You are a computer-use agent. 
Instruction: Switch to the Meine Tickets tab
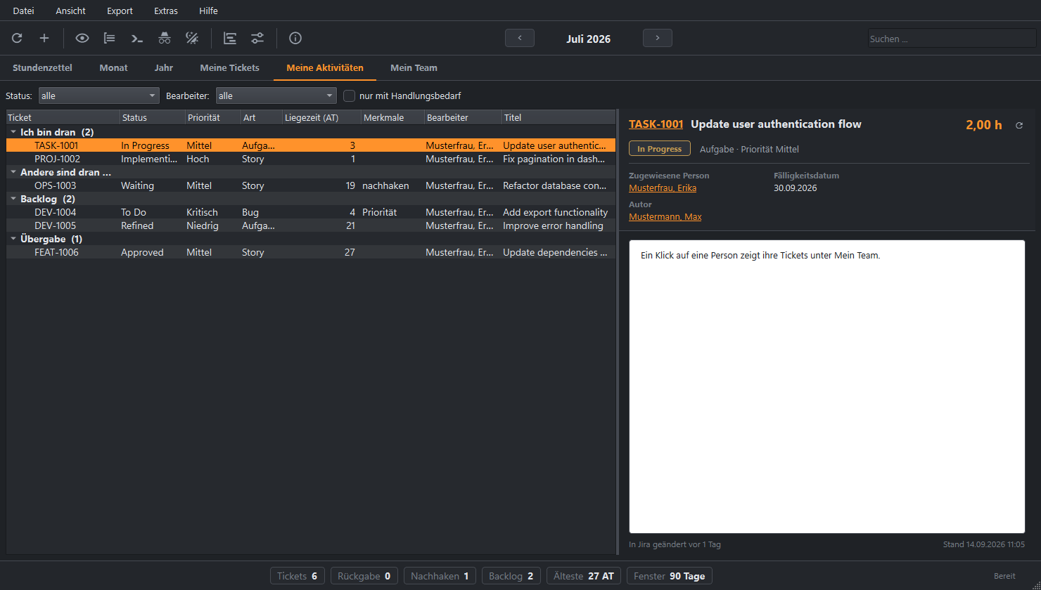click(x=230, y=68)
